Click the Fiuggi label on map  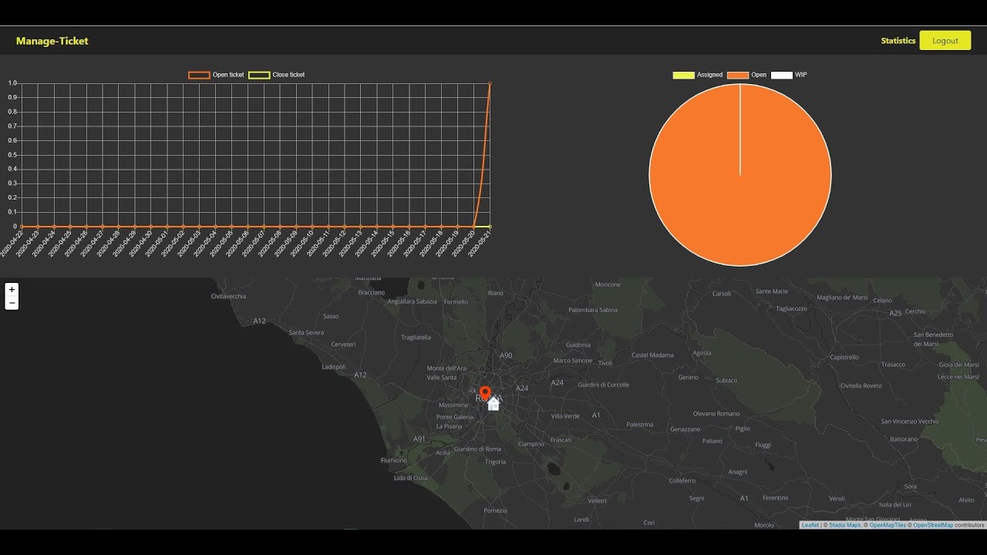coord(763,445)
